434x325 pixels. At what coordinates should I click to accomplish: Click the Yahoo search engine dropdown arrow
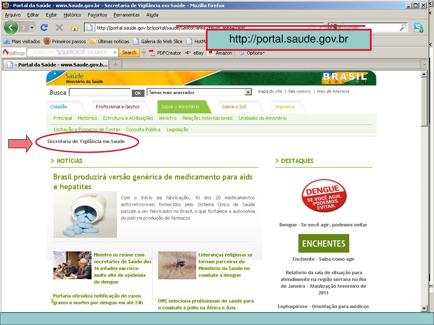[115, 52]
